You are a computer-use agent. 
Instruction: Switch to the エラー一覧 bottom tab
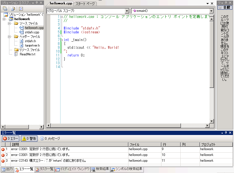[x=24, y=169]
